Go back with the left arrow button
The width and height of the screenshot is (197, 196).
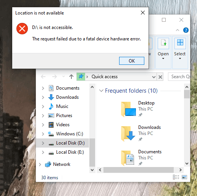[43, 77]
